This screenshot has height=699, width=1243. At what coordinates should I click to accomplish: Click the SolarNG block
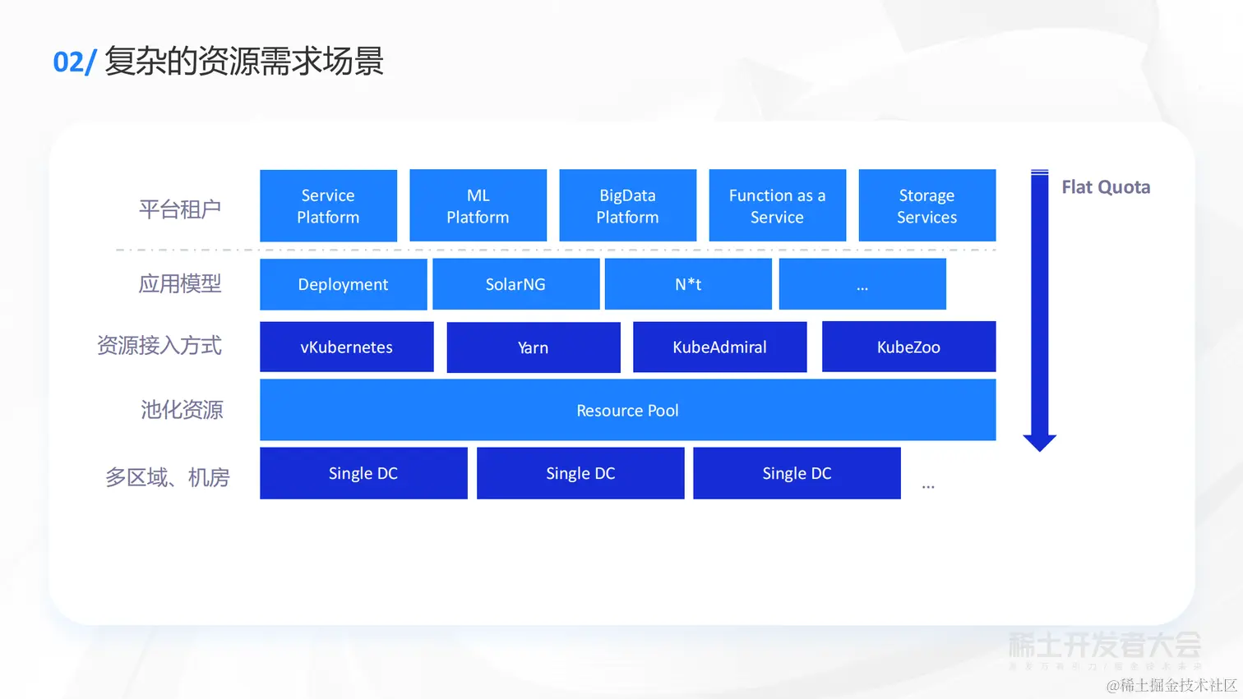[x=515, y=284]
